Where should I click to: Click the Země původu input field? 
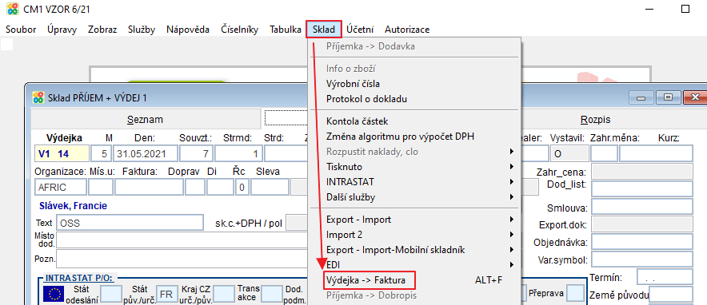[x=670, y=295]
